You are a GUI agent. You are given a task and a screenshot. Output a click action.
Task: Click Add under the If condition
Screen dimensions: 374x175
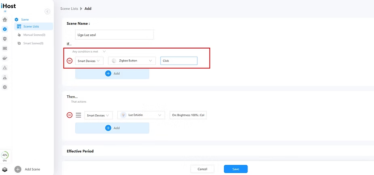pos(112,74)
